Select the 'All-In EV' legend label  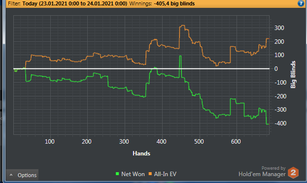pos(165,174)
